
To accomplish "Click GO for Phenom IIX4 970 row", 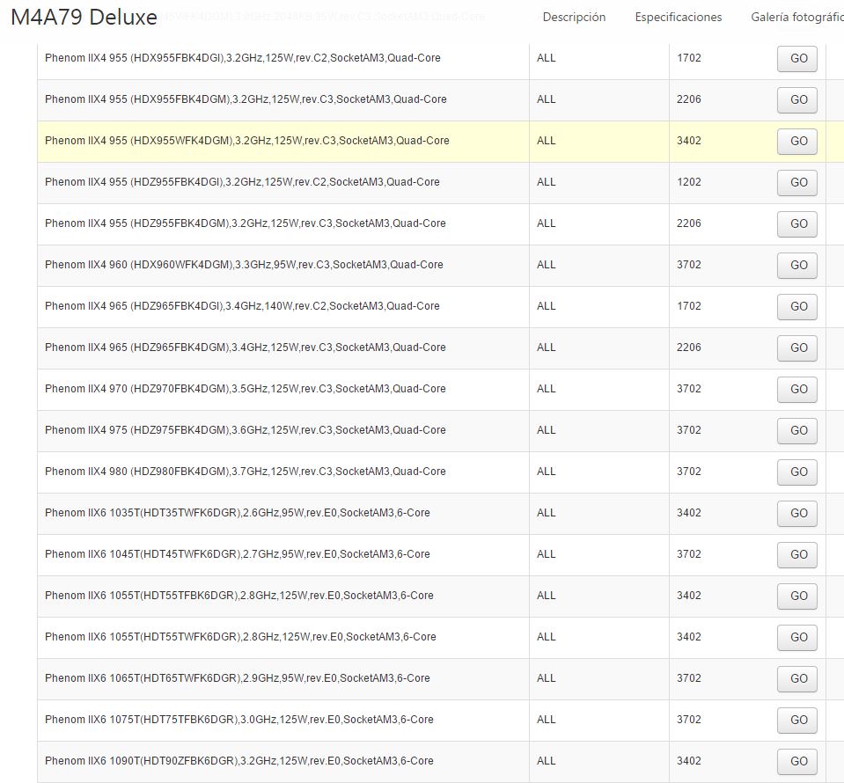I will tap(797, 390).
